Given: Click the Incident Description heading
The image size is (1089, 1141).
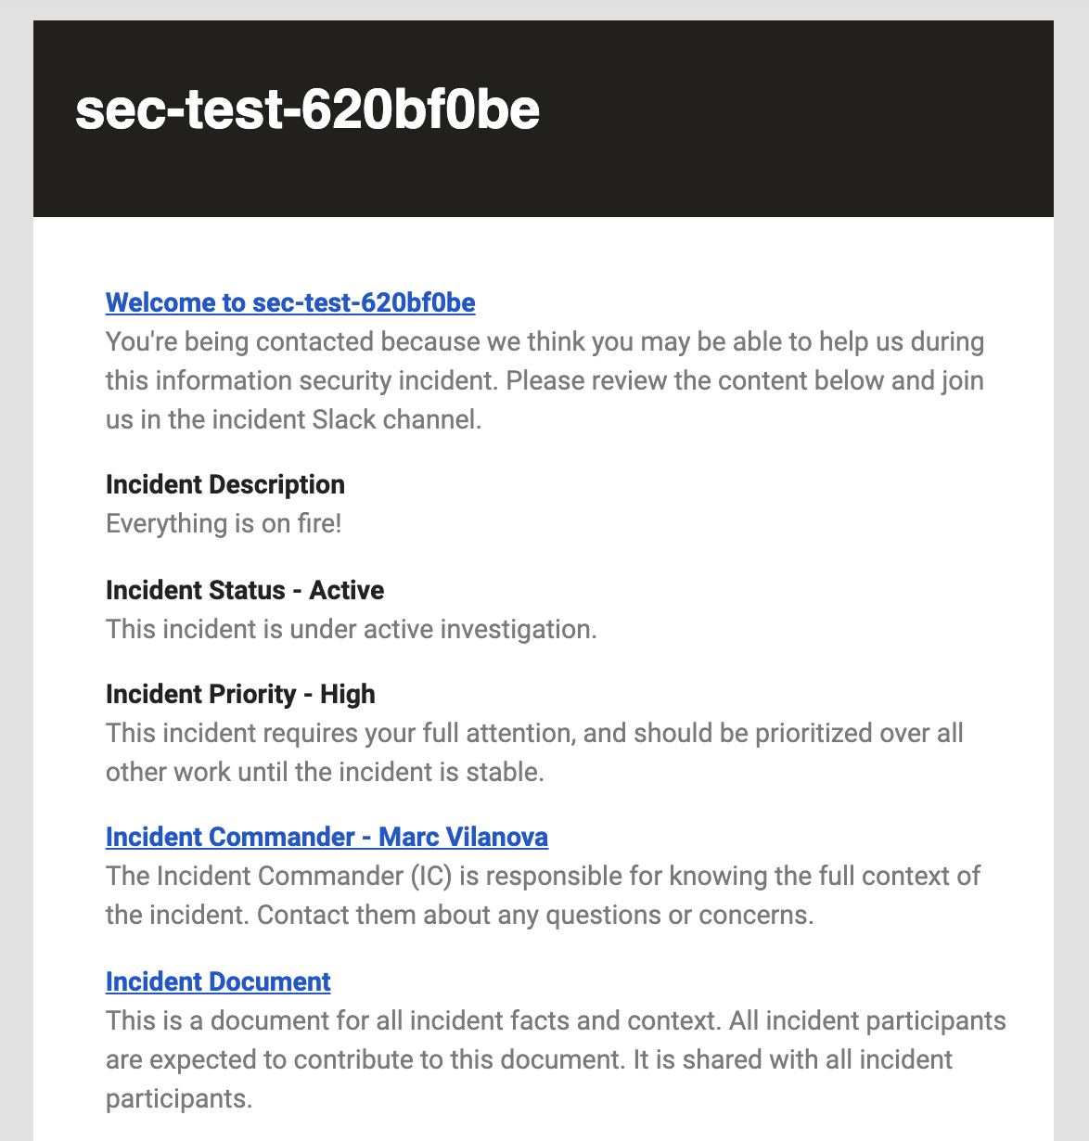Looking at the screenshot, I should pyautogui.click(x=225, y=484).
